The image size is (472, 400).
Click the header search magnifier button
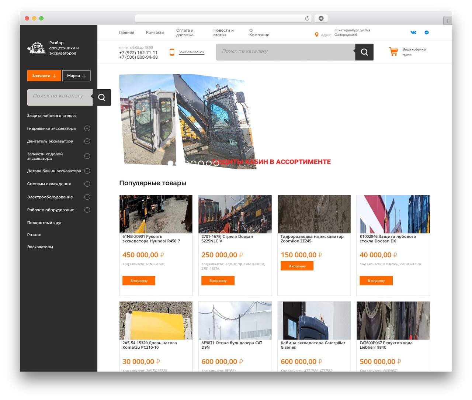(364, 52)
